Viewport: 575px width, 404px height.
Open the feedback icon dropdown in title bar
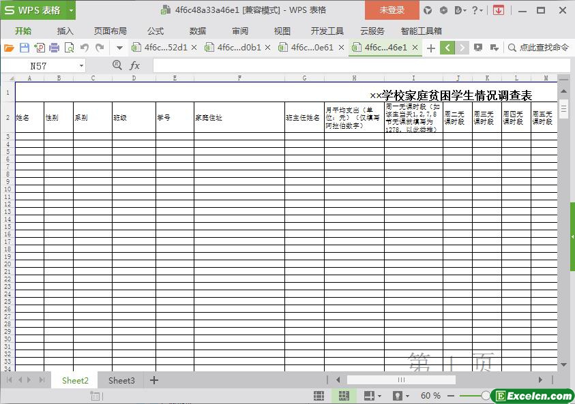460,10
